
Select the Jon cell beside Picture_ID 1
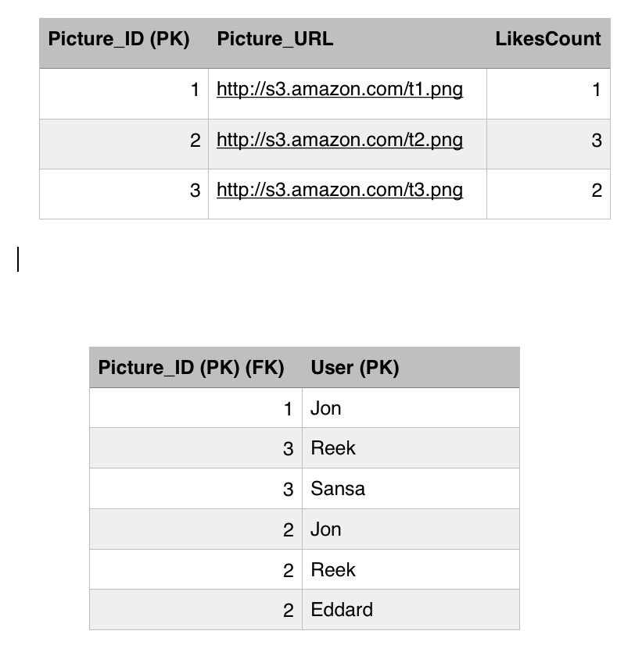(326, 408)
